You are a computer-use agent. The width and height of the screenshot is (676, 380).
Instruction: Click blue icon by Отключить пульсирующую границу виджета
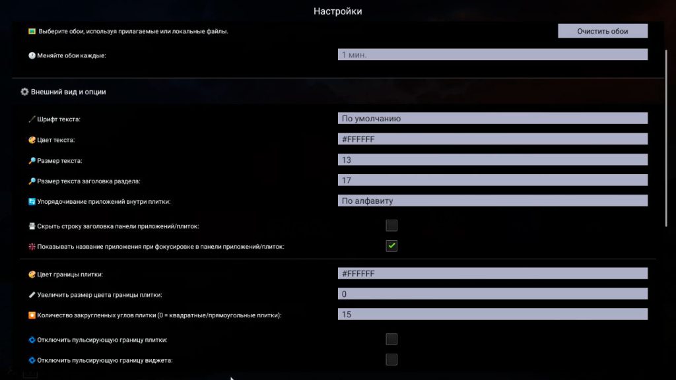pos(32,360)
